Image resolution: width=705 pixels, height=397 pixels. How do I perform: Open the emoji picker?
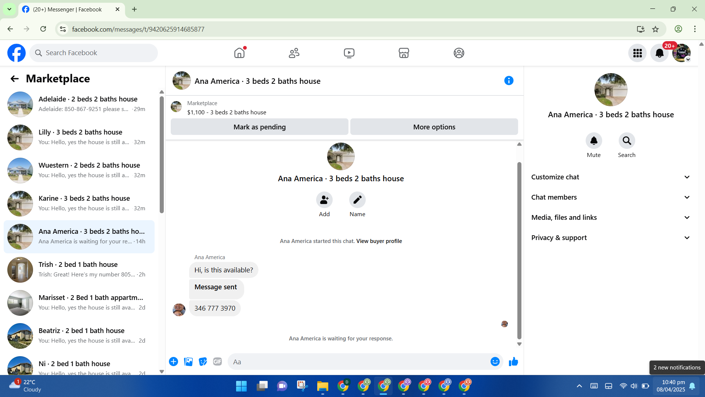495,362
